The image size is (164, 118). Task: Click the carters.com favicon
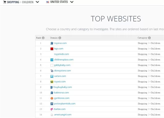[x=52, y=76]
